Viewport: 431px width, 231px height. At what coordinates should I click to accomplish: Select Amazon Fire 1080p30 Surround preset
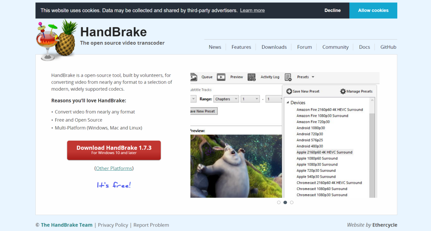click(322, 116)
